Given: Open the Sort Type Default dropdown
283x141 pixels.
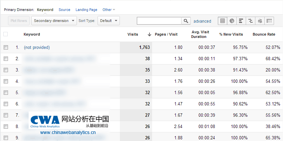Looking at the screenshot, I should [x=108, y=21].
